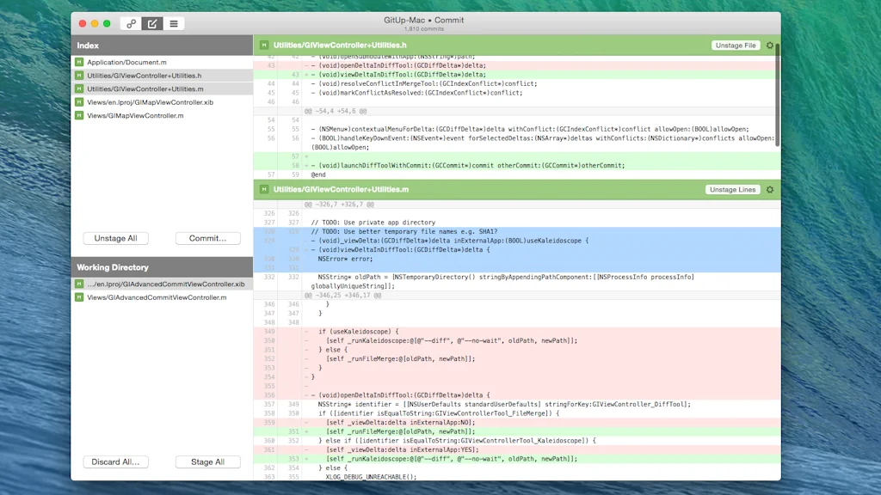Click the H badge on the Utilities/GIViewController+Utilities.h header
This screenshot has width=881, height=495.
262,46
